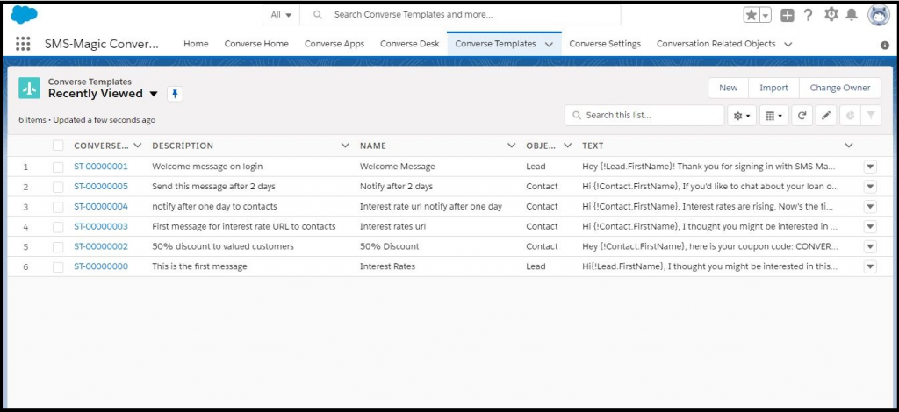Pin the Recently Viewed list view
This screenshot has width=899, height=412.
(x=175, y=94)
